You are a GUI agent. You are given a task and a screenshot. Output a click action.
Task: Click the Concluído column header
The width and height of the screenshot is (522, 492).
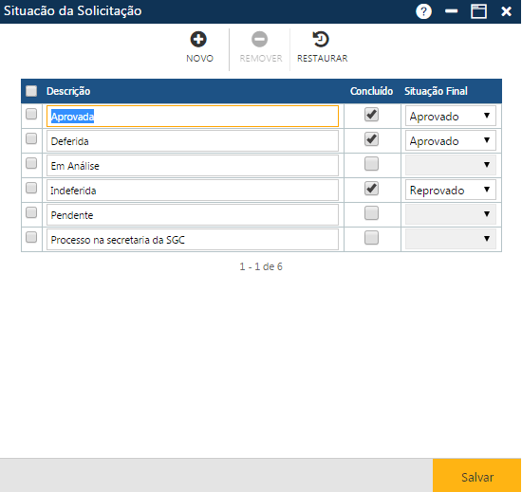[371, 91]
